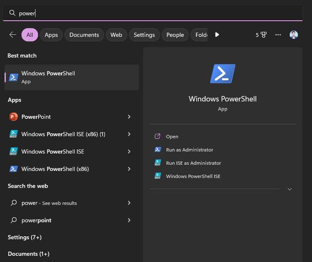Choose Run ISE as Administrator
This screenshot has width=312, height=262.
[x=193, y=163]
